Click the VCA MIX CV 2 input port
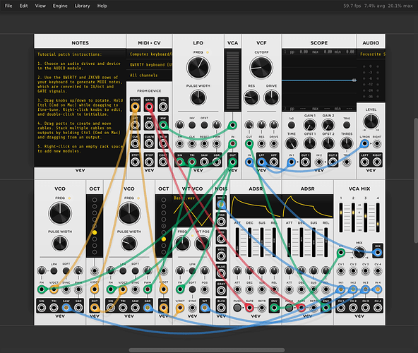The width and height of the screenshot is (418, 353). [353, 271]
